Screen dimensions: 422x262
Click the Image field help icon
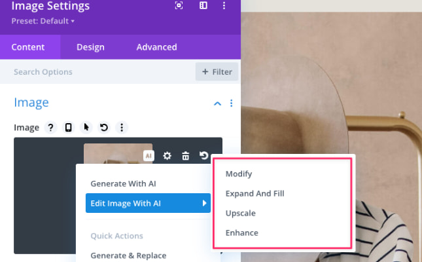(50, 128)
